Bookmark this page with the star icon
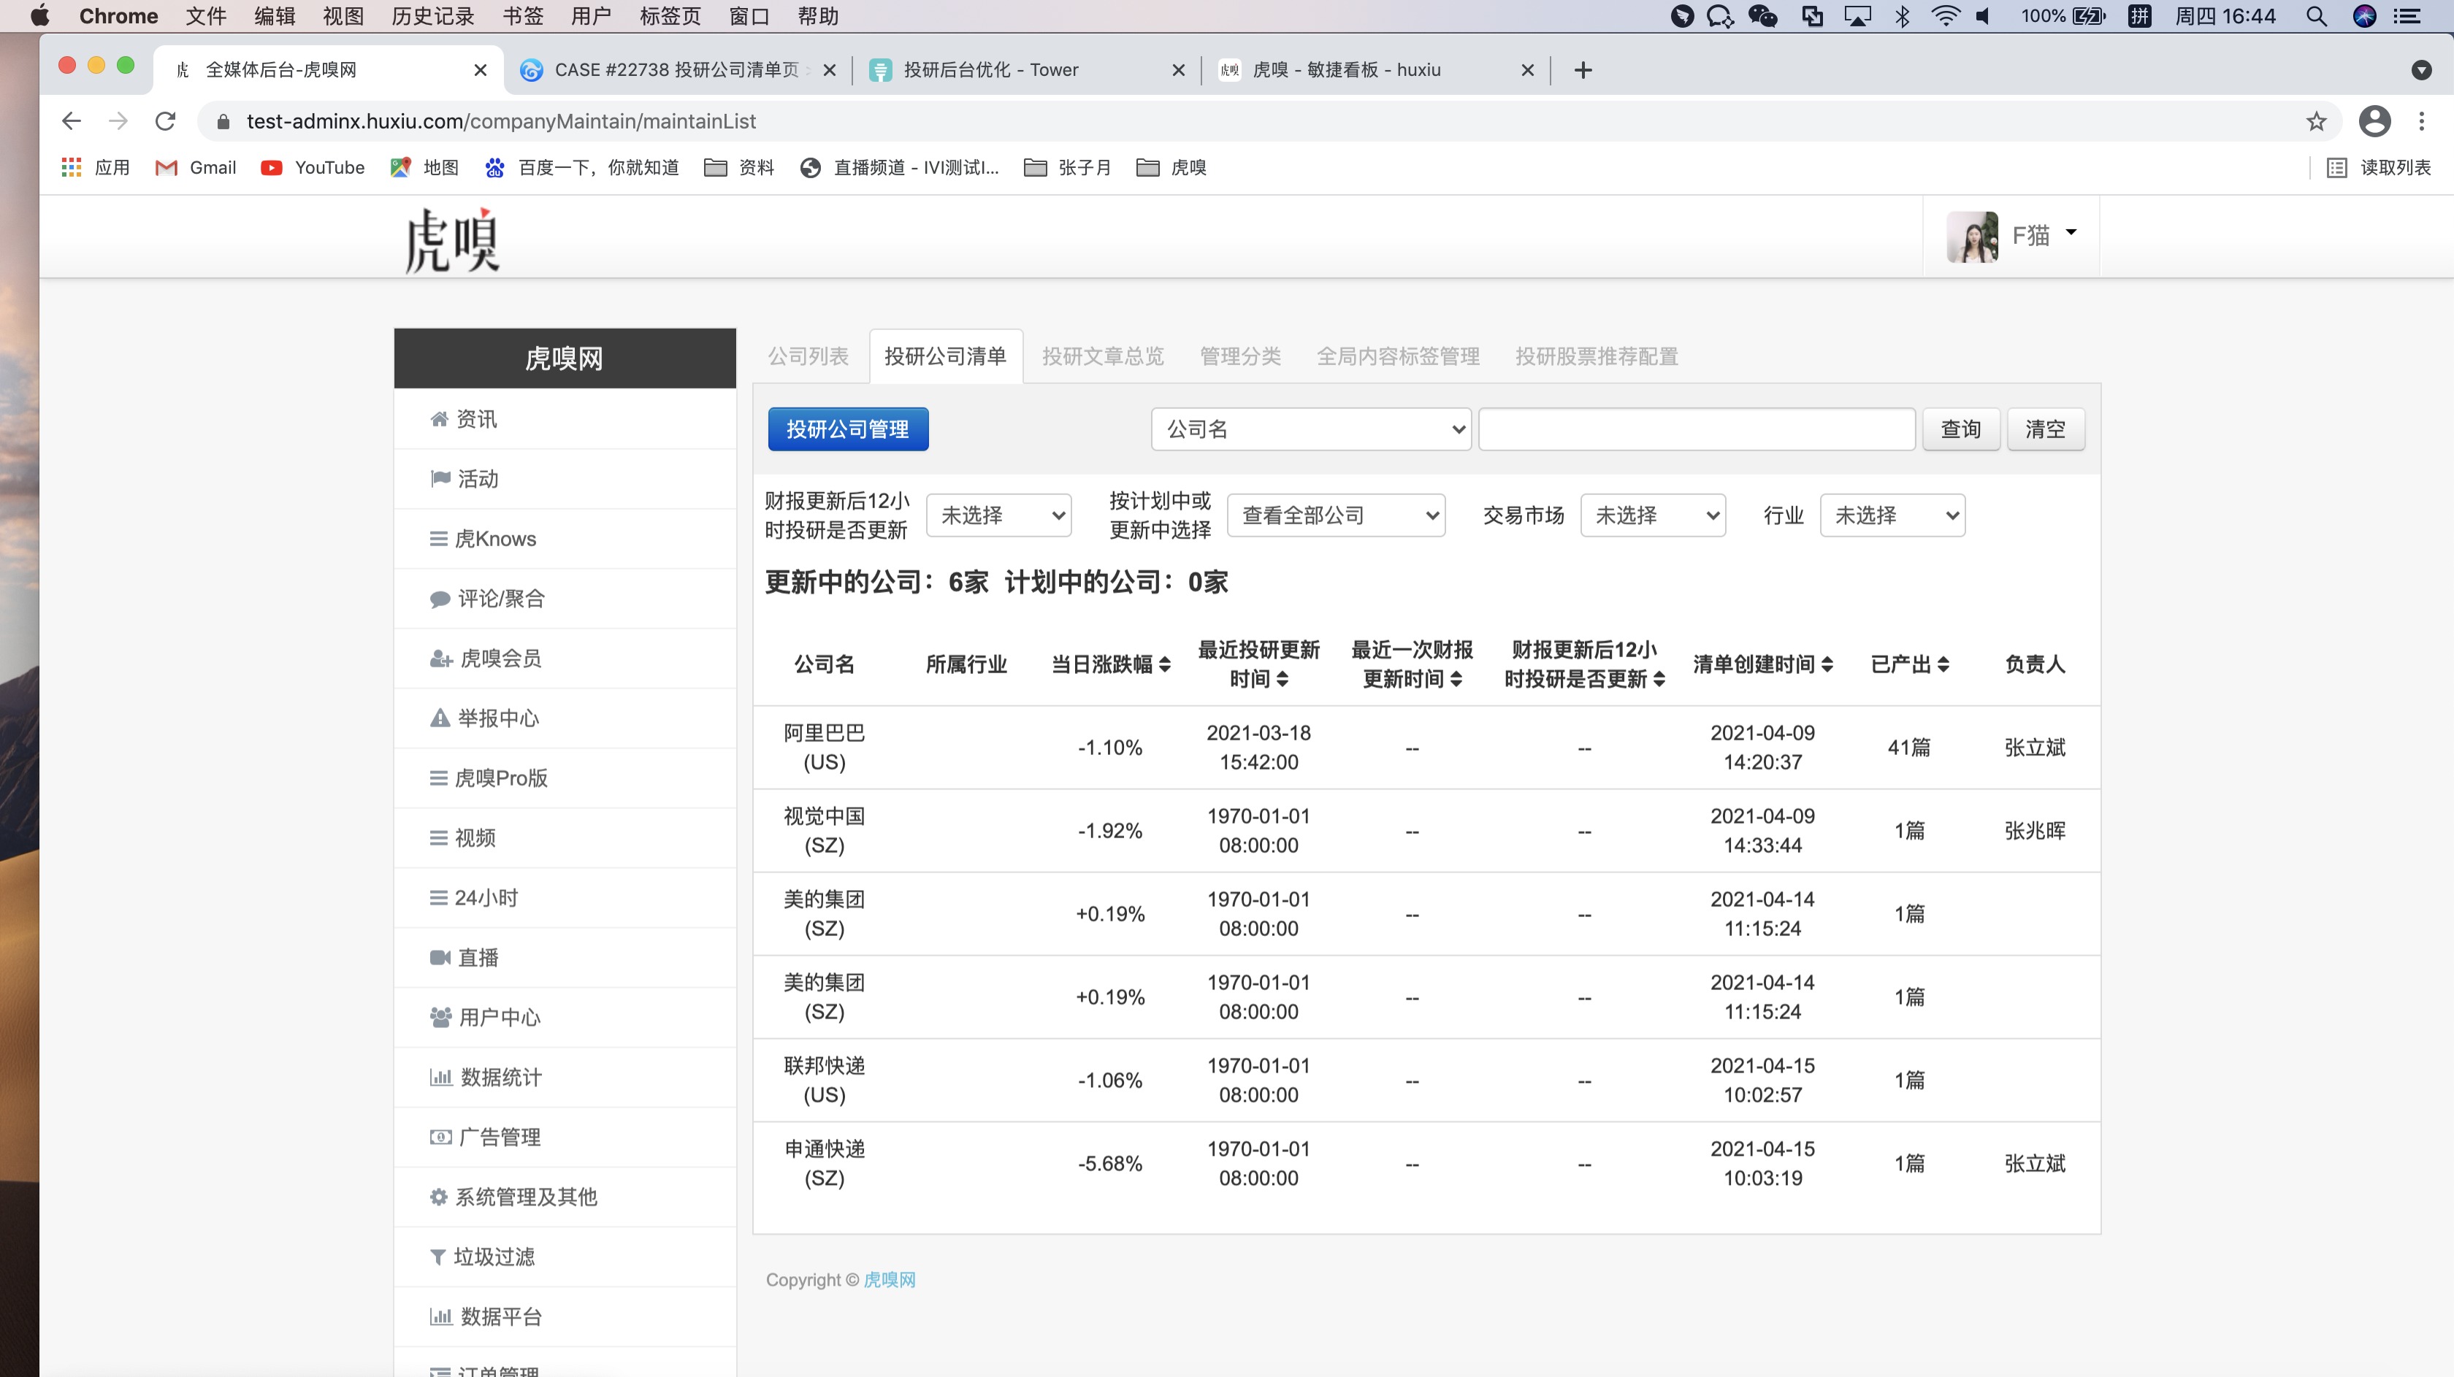 click(x=2316, y=121)
